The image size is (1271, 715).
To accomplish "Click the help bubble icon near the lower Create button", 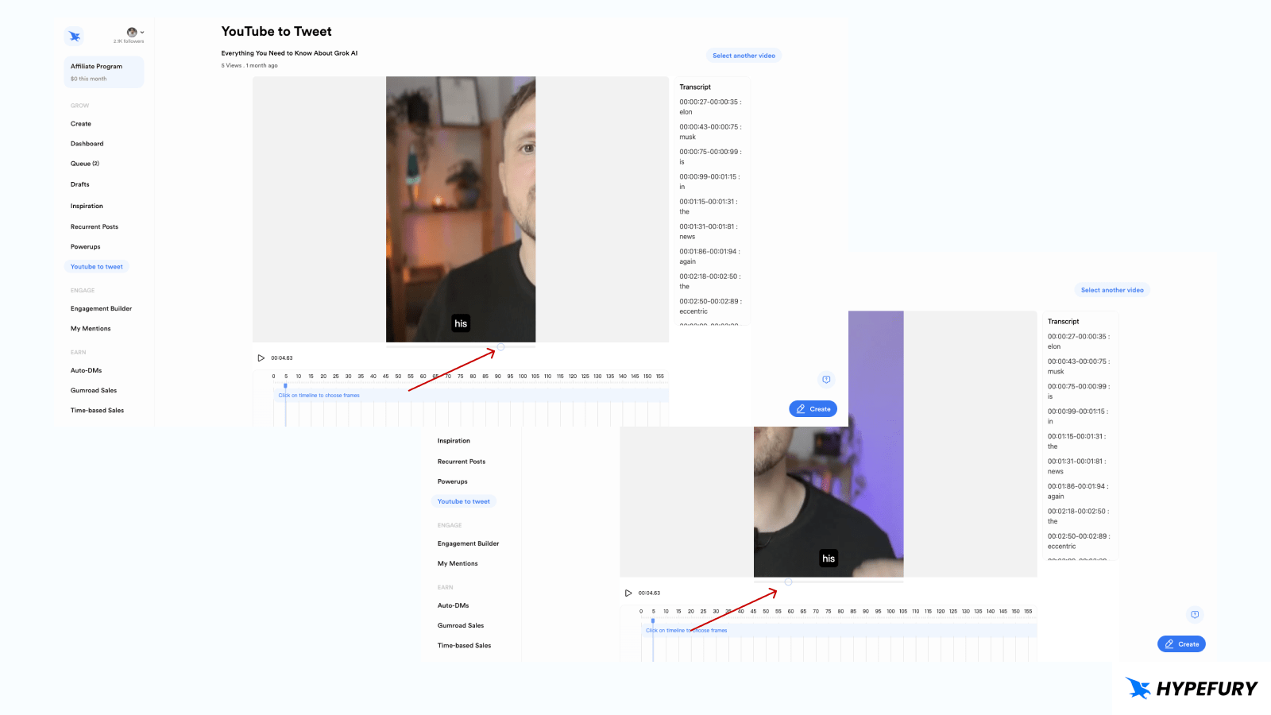I will pos(1195,614).
